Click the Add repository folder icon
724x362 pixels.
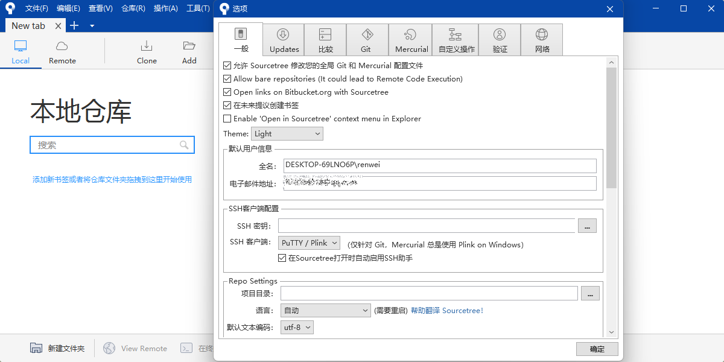pyautogui.click(x=189, y=46)
